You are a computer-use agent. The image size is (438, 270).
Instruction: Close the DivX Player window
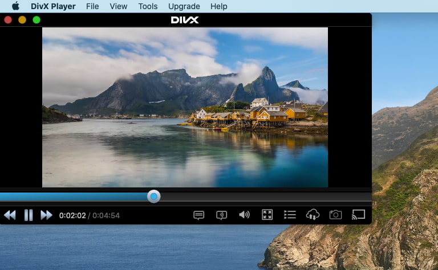[8, 20]
